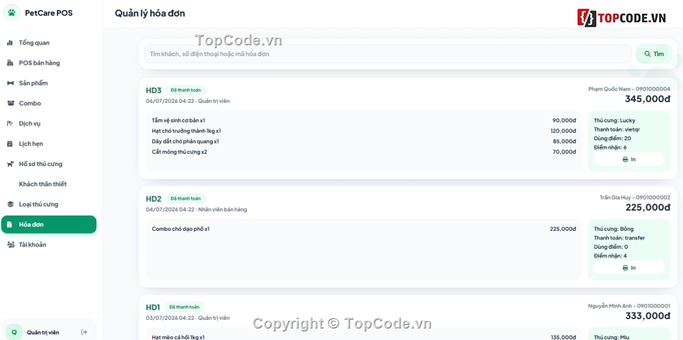Screen dimensions: 683x340
Task: Click invoice code HD1
Action: (x=153, y=308)
